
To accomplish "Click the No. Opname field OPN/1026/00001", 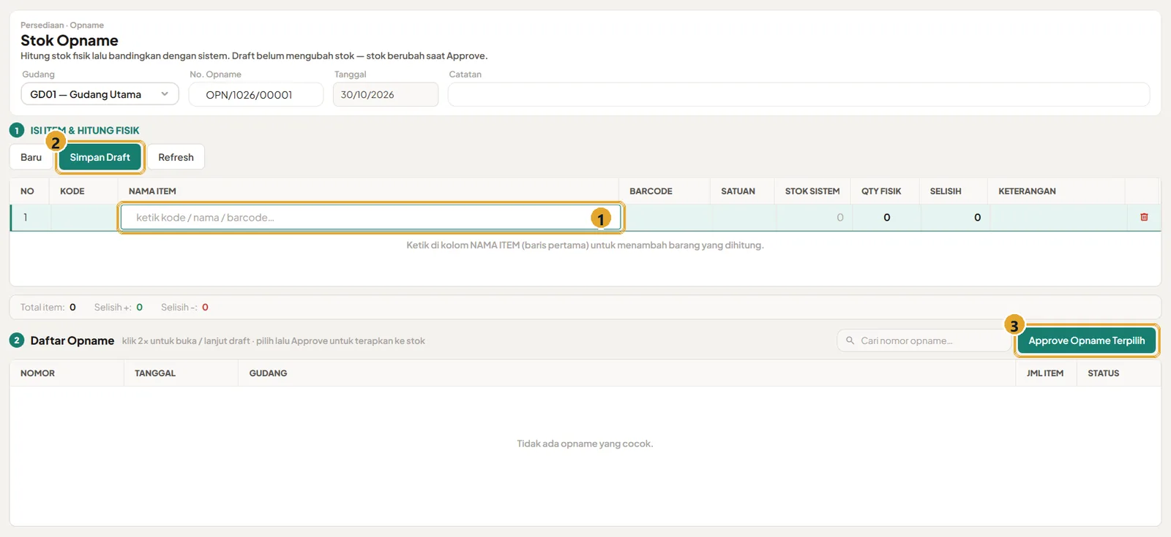I will 256,94.
